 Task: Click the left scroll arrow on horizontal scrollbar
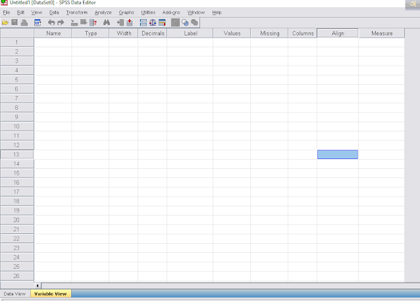click(38, 286)
